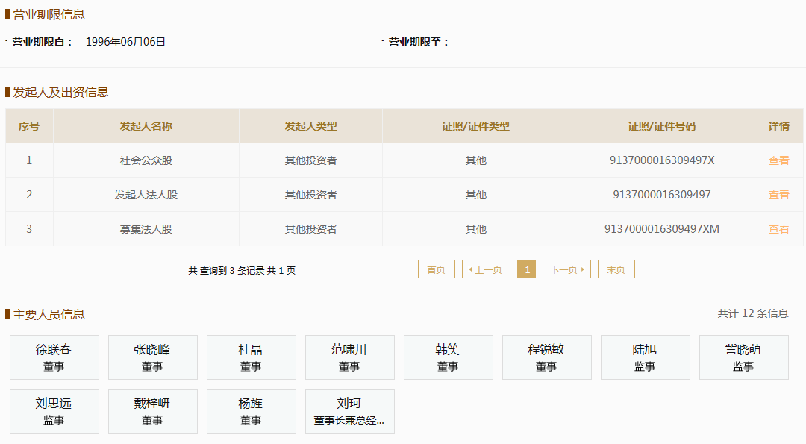
Task: Click 上一页 previous page button
Action: point(486,269)
